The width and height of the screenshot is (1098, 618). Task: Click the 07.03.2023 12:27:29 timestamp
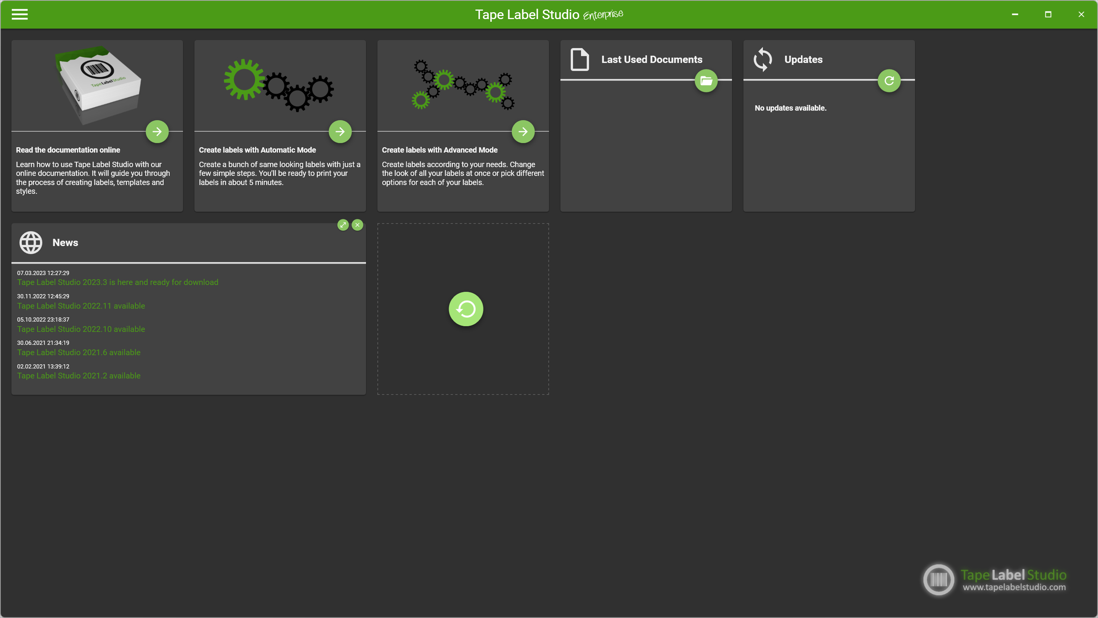click(43, 273)
